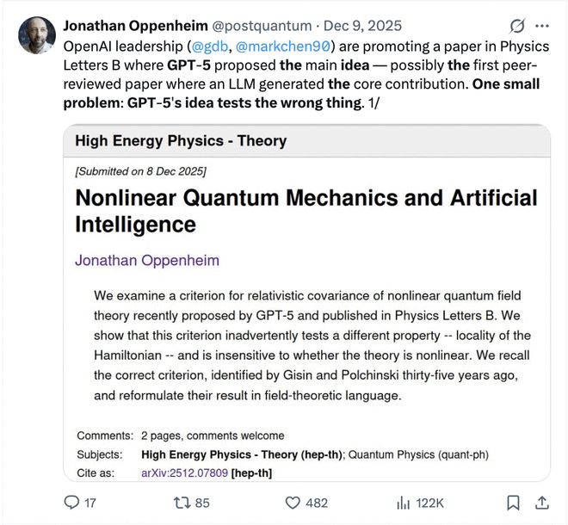Open the Grok icon on the tweet

click(x=518, y=25)
